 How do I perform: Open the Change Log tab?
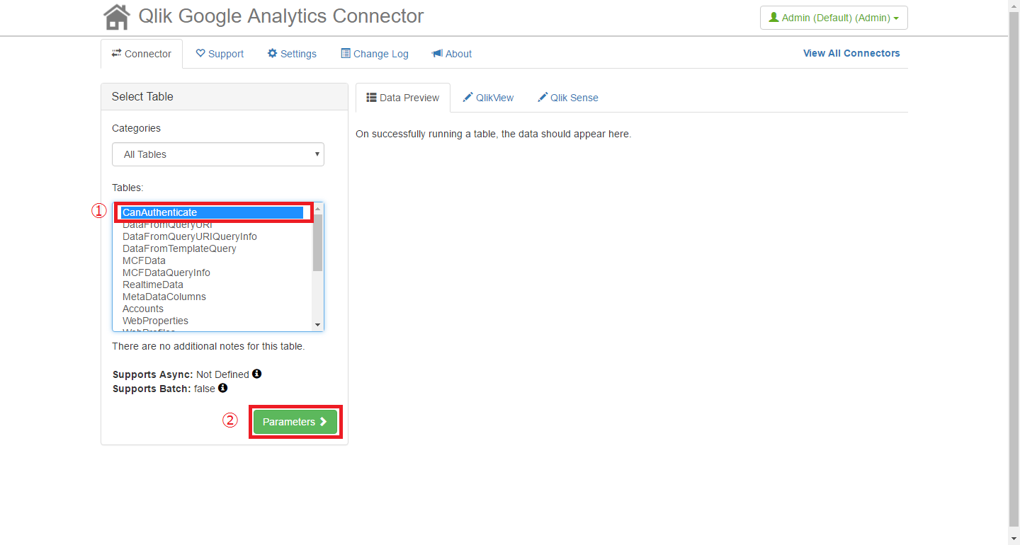pos(375,54)
